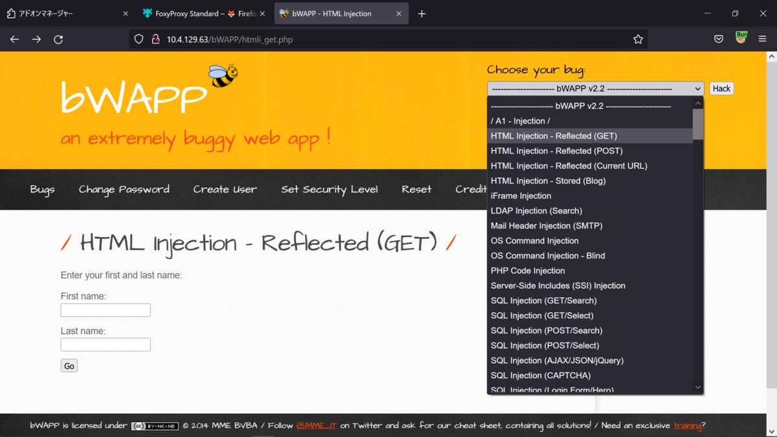The width and height of the screenshot is (777, 437).
Task: Open the @MME_IT Twitter link
Action: (x=317, y=425)
